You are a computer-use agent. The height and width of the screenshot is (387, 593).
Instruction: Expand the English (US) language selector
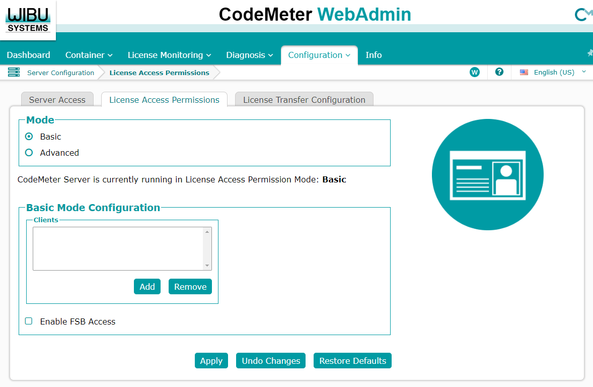point(554,72)
